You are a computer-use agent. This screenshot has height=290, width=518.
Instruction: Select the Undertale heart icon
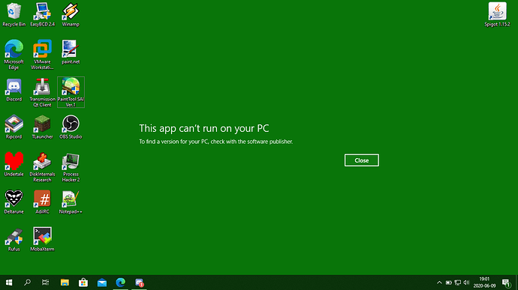pyautogui.click(x=14, y=164)
